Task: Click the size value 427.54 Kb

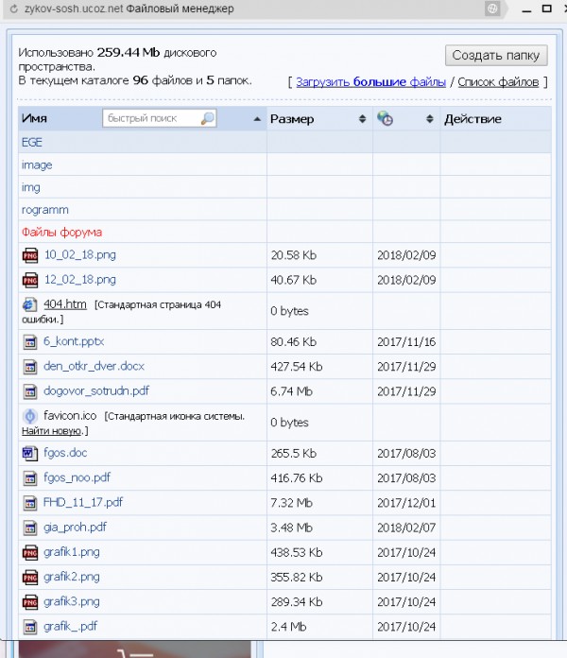Action: [297, 367]
